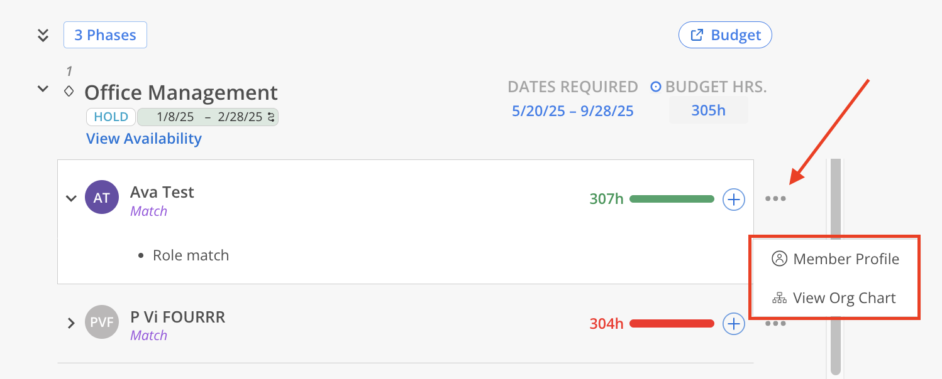
Task: Collapse Ava Test match details
Action: coord(71,198)
